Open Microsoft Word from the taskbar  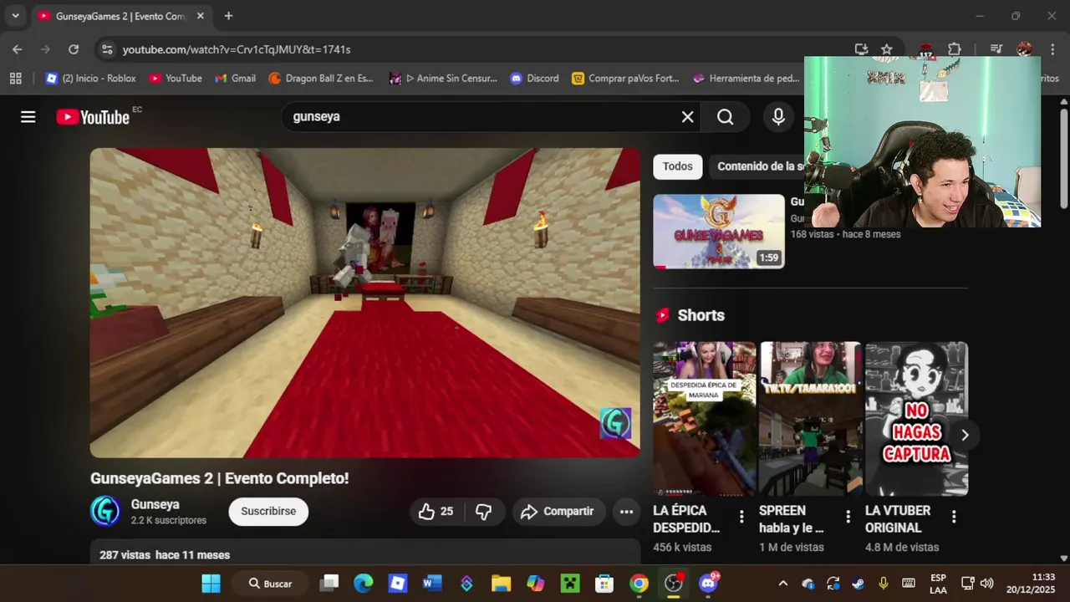point(432,584)
